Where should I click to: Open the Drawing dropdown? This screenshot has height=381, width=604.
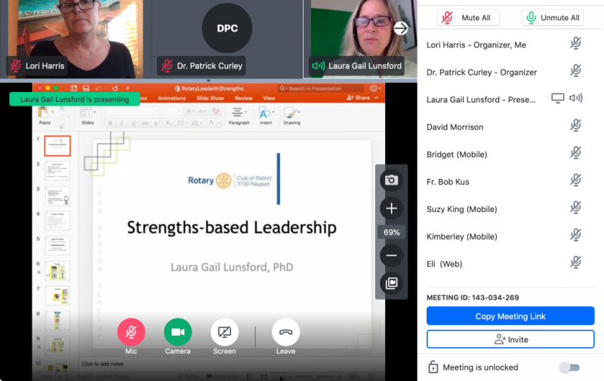[291, 116]
